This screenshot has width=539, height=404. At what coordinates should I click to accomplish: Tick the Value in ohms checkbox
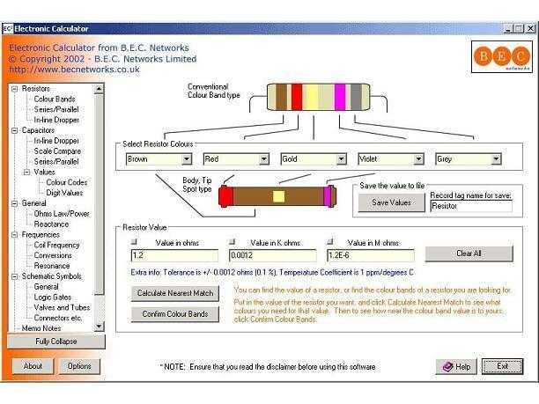click(134, 241)
